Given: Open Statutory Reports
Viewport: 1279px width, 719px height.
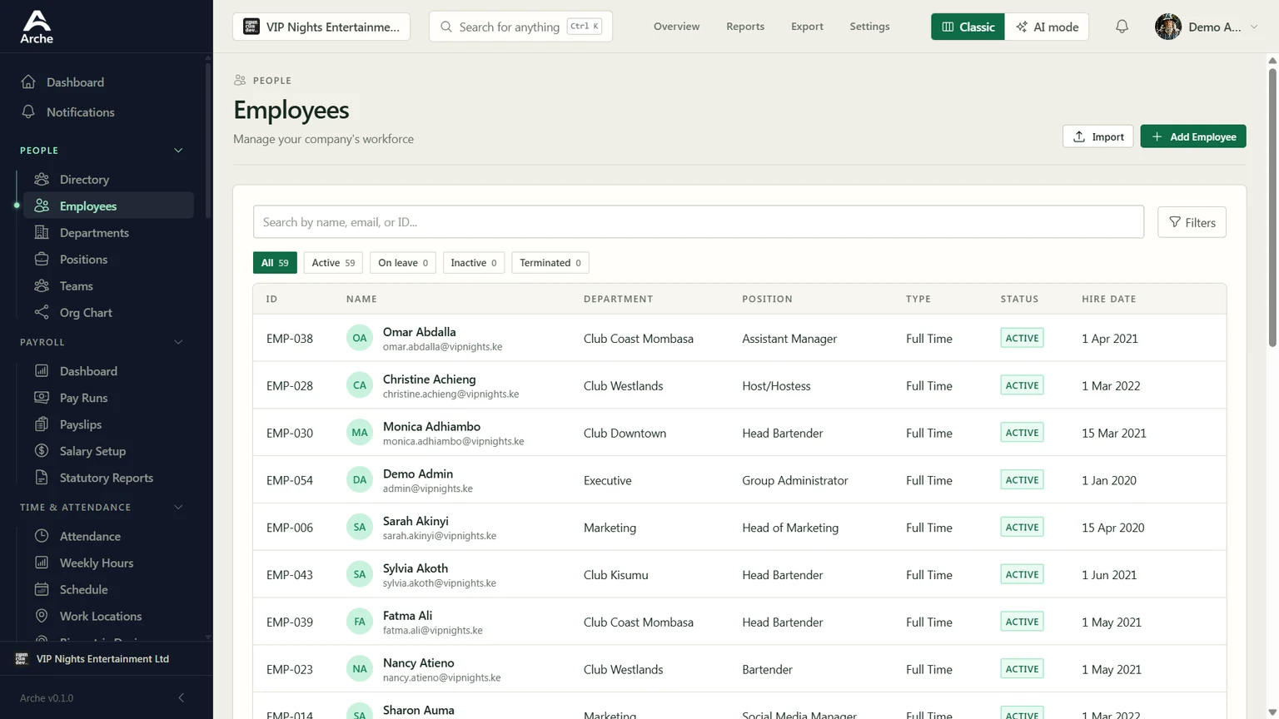Looking at the screenshot, I should 108,478.
